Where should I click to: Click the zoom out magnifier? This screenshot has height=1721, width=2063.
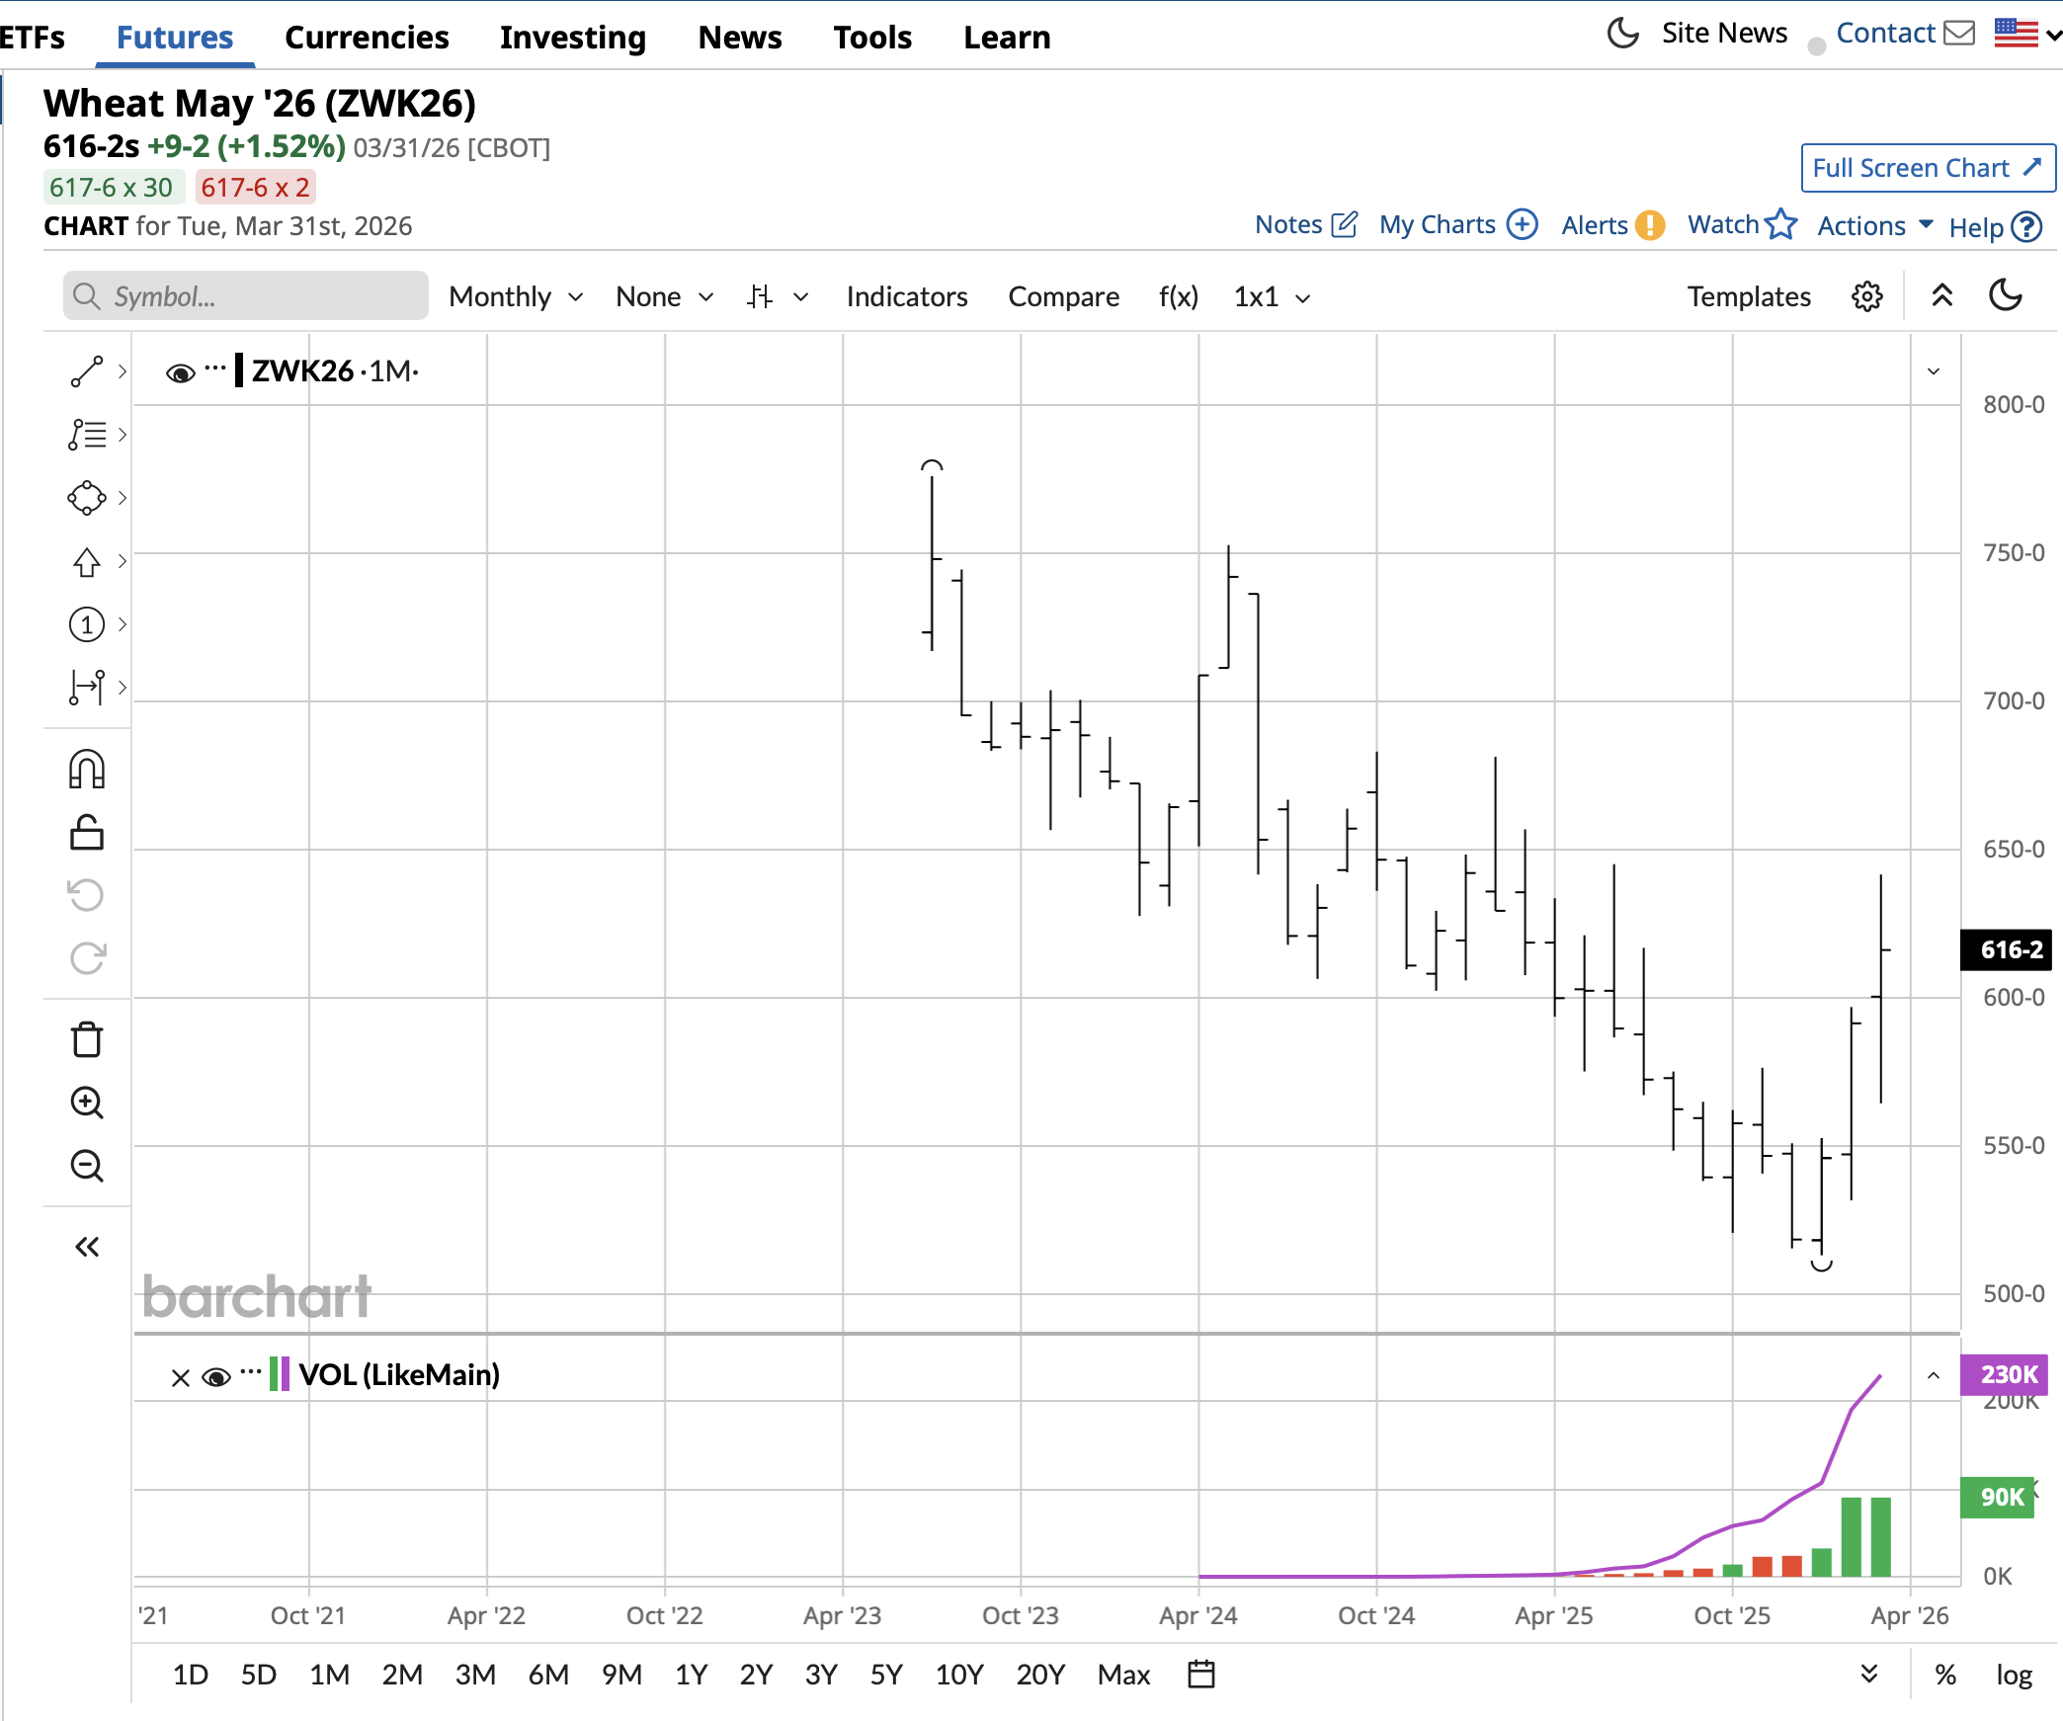click(x=87, y=1166)
